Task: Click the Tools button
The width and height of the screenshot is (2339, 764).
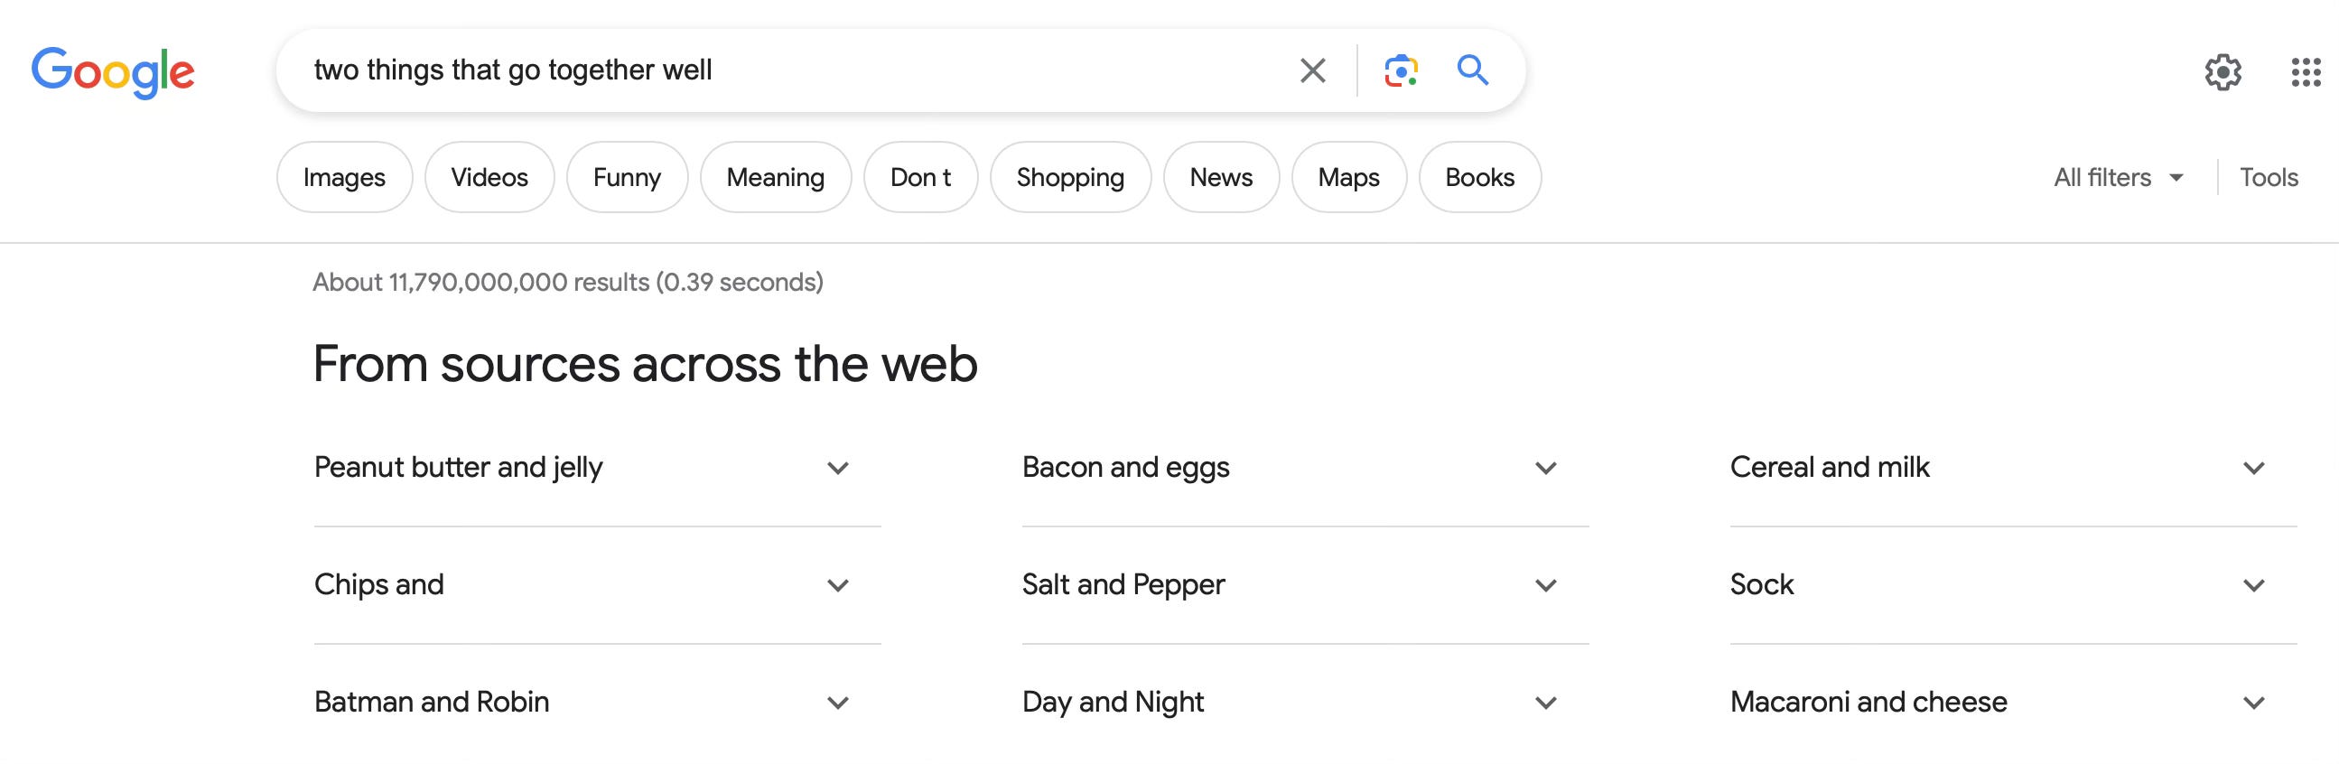Action: pos(2269,177)
